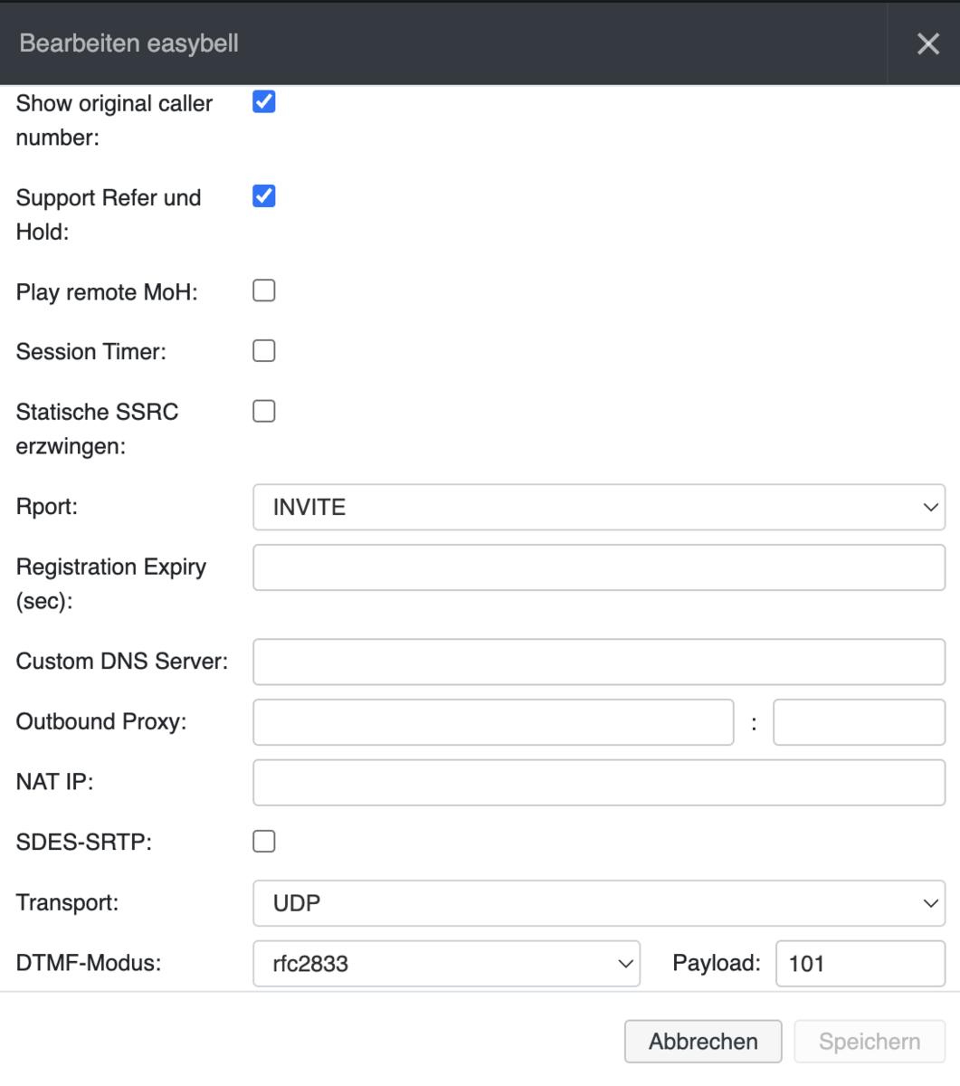Tick Statische SSRC erzwingen checkbox
960x1086 pixels.
point(263,411)
